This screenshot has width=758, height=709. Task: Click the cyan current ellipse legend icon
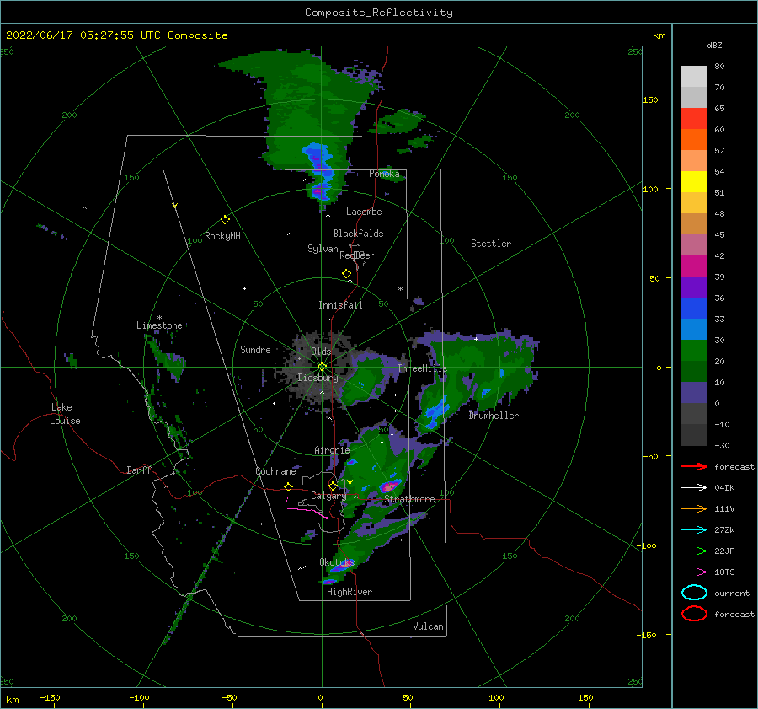[694, 593]
